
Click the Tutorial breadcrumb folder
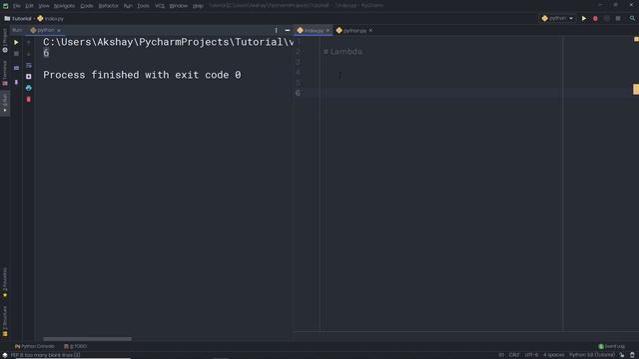pos(18,19)
